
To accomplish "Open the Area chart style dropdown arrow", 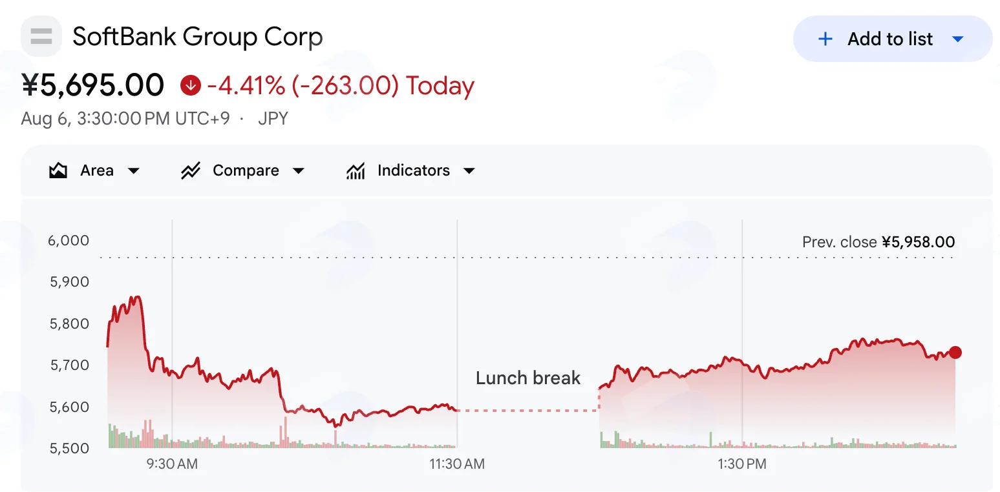I will coord(134,171).
